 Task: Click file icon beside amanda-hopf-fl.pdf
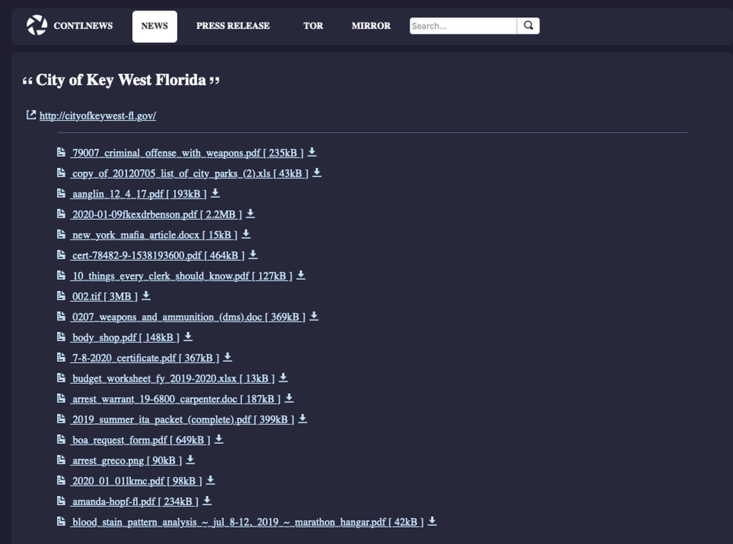[x=61, y=501]
